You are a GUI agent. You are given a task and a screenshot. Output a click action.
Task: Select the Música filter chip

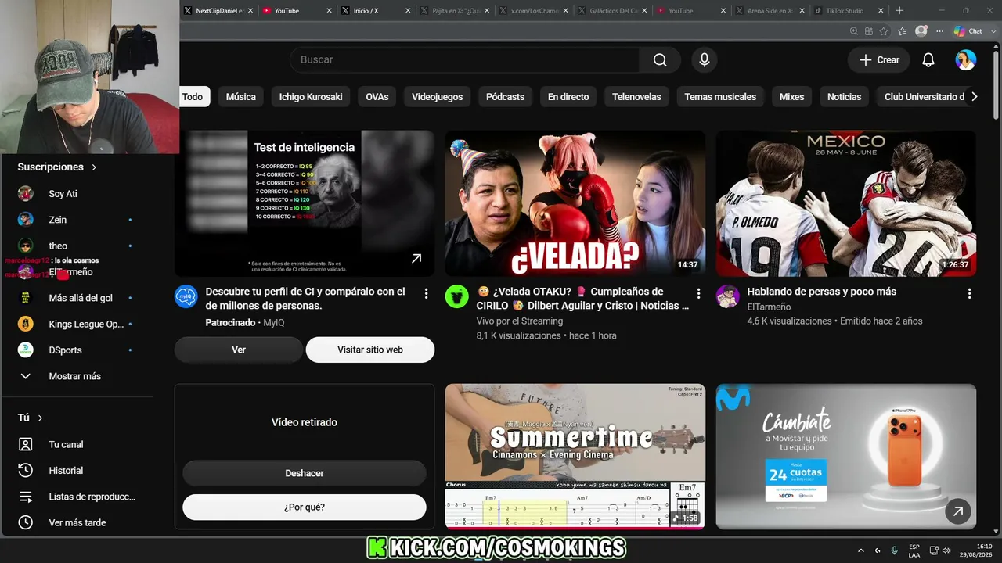[241, 97]
